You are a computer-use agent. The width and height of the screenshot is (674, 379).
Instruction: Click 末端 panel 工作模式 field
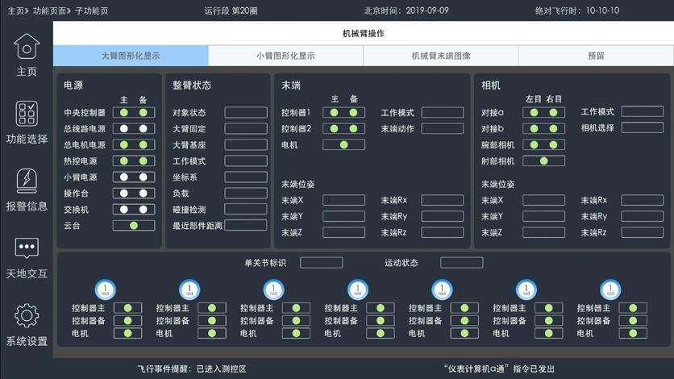coord(443,113)
